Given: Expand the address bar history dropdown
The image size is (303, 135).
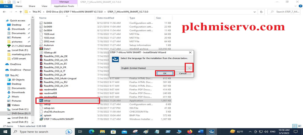Looking at the screenshot, I should point(255,12).
